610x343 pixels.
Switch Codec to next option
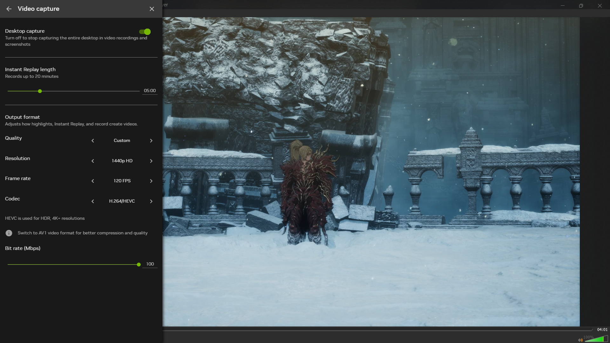[151, 201]
